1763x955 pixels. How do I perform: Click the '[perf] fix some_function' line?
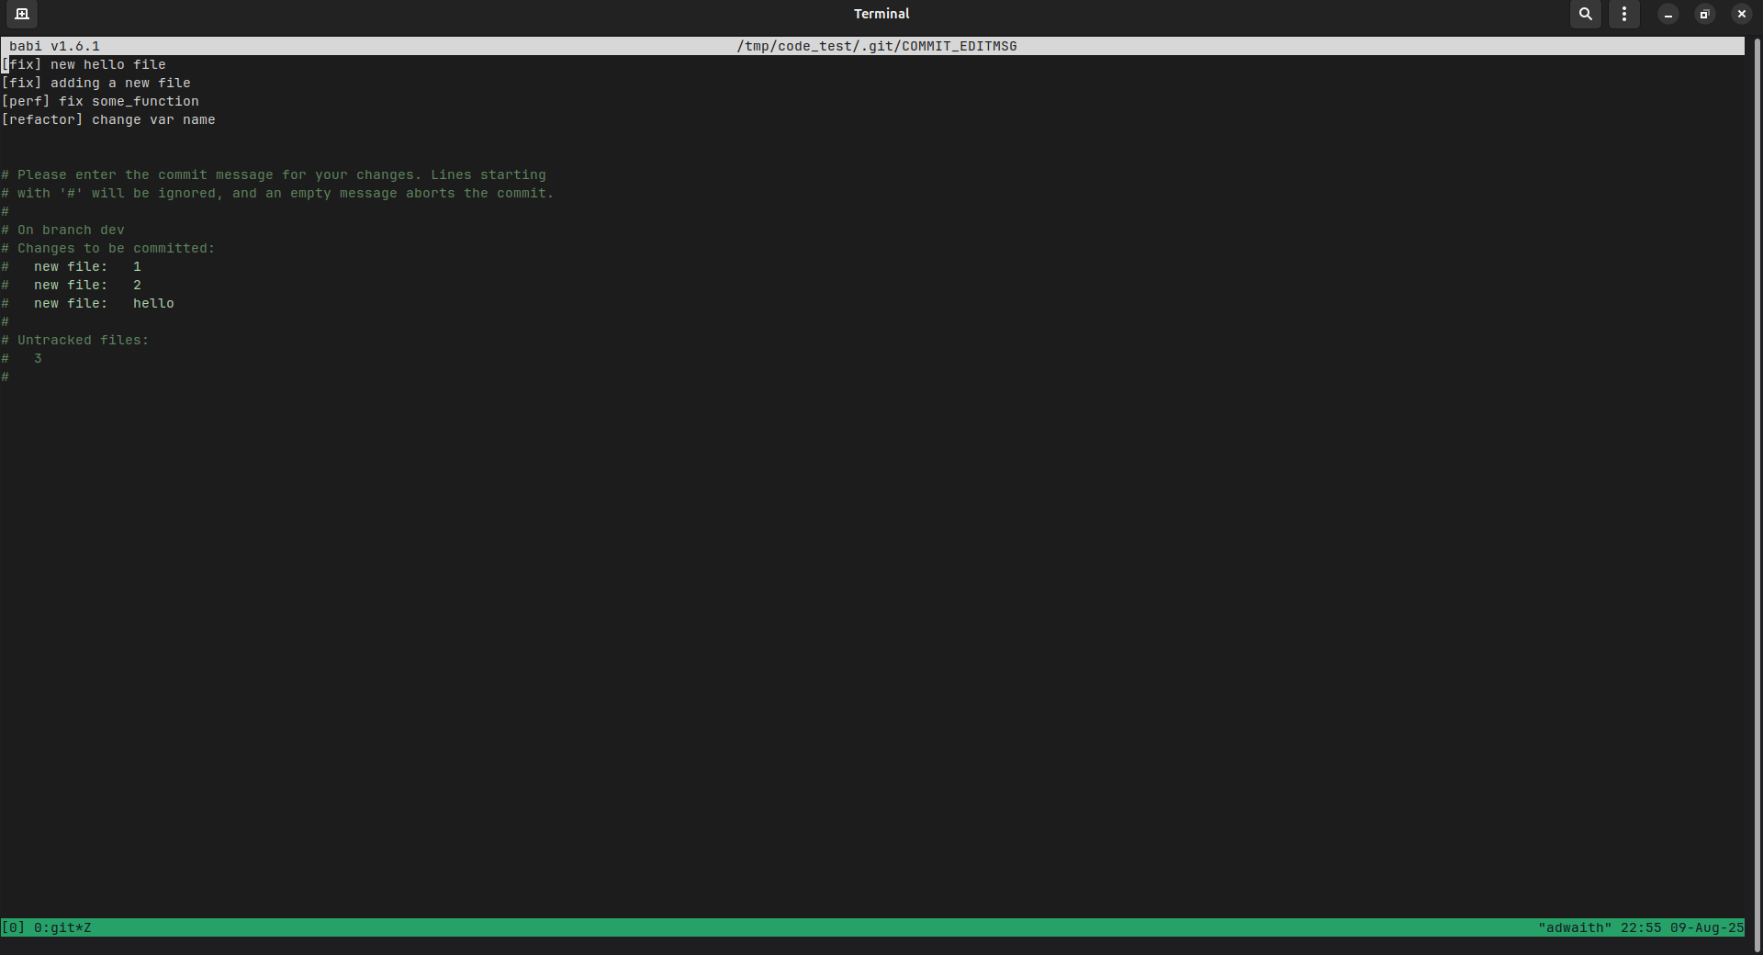click(100, 101)
